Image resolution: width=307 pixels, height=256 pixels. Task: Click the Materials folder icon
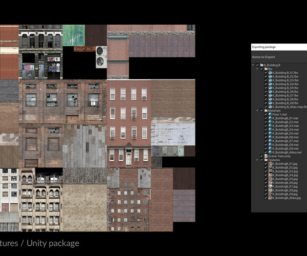[x=266, y=111]
